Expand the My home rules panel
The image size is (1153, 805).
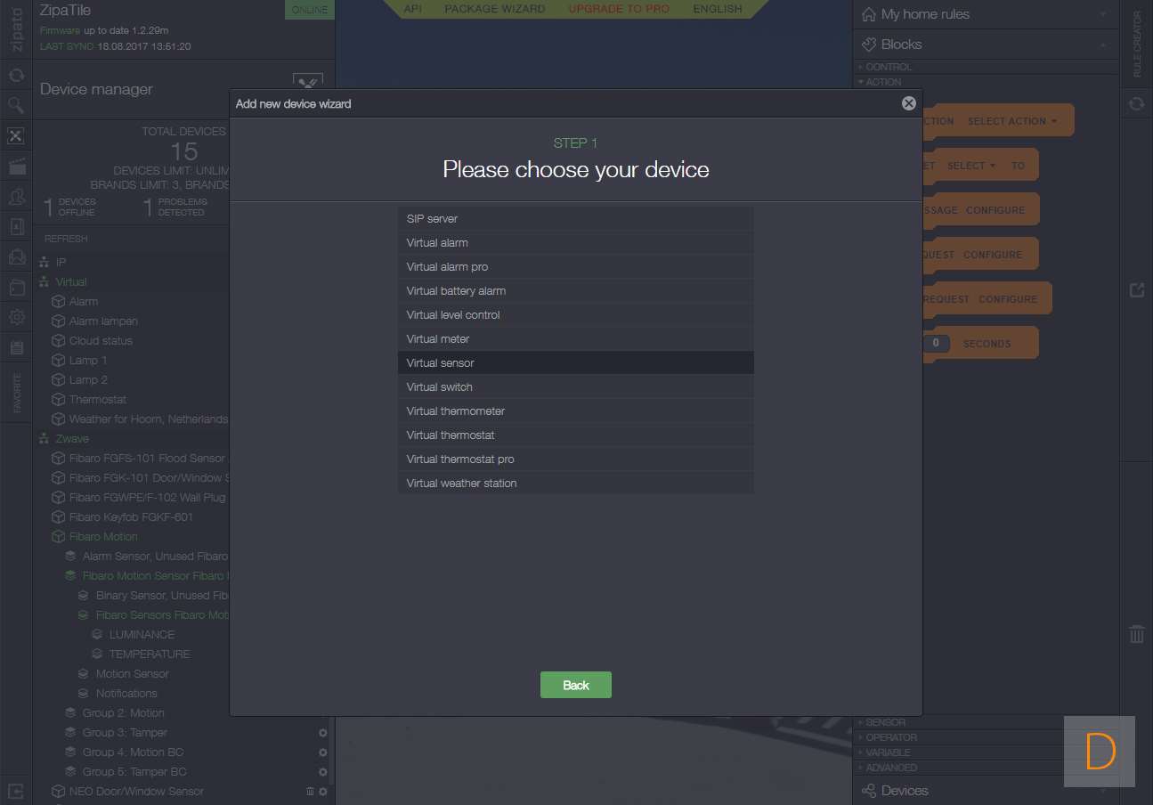click(x=986, y=14)
